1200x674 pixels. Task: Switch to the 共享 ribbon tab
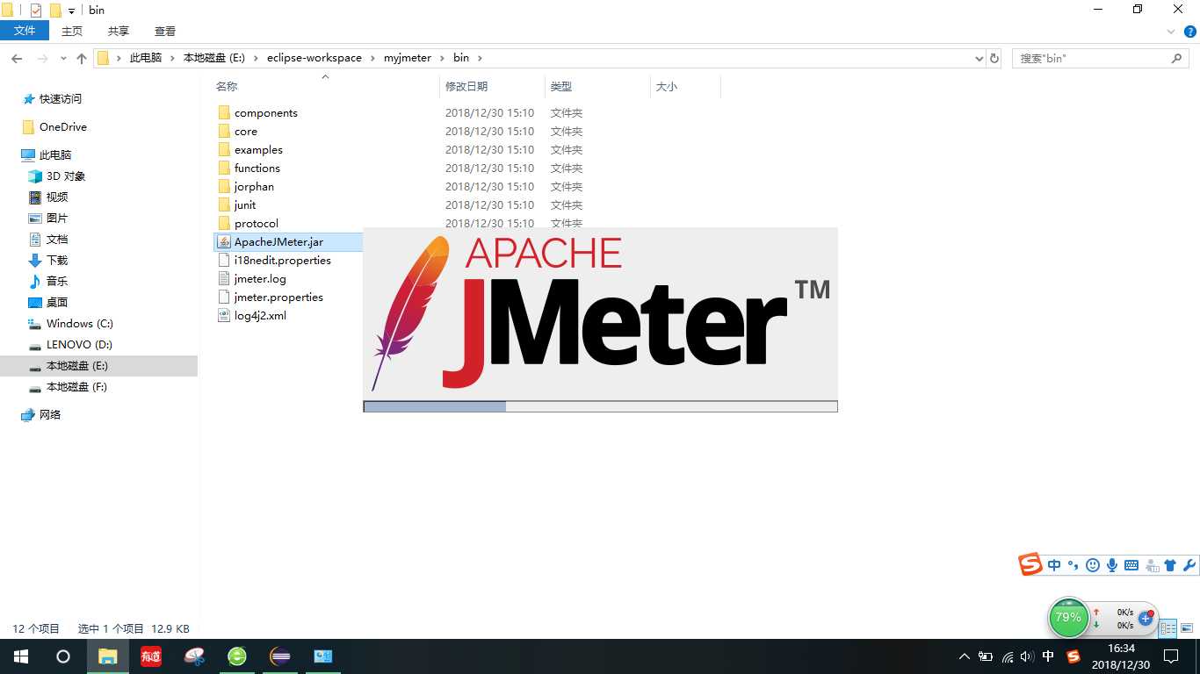click(119, 31)
